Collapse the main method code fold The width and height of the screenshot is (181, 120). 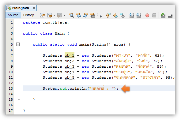(x=18, y=44)
